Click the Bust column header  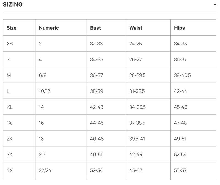click(95, 28)
